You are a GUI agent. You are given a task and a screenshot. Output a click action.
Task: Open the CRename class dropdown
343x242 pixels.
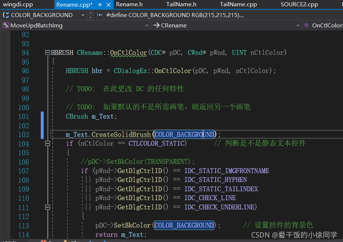pos(298,25)
